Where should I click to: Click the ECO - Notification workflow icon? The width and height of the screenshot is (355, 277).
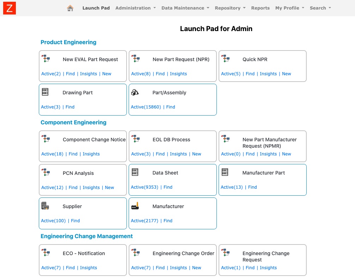46,252
